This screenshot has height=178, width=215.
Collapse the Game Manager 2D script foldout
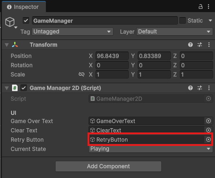click(x=6, y=88)
